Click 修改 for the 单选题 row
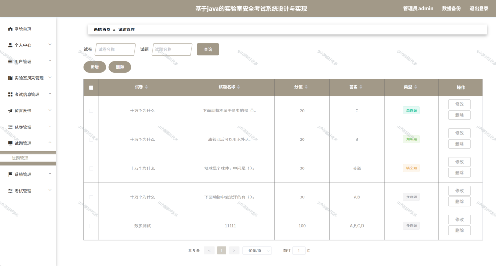496x266 pixels. coord(459,104)
